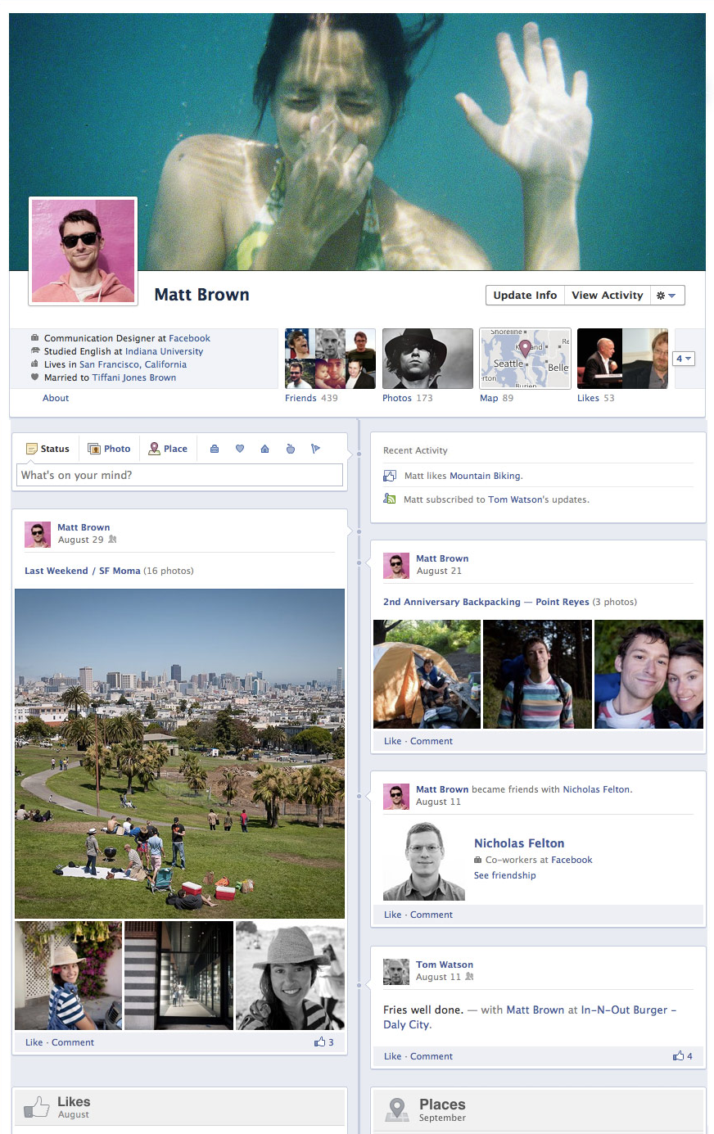Click the briefcase Work and Education icon
This screenshot has width=714, height=1134.
click(x=215, y=449)
